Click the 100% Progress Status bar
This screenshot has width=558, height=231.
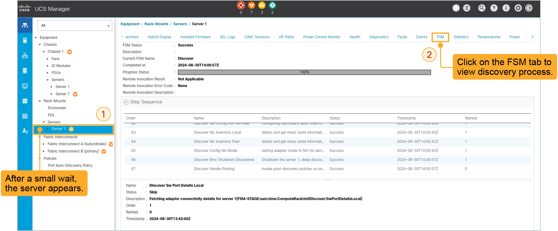pyautogui.click(x=304, y=72)
